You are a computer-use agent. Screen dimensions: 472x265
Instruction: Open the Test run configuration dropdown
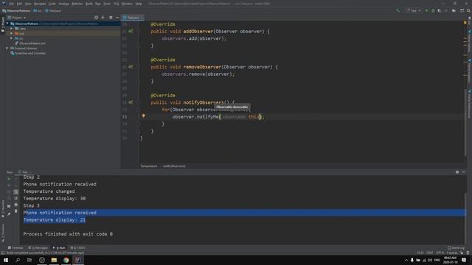[x=413, y=10]
